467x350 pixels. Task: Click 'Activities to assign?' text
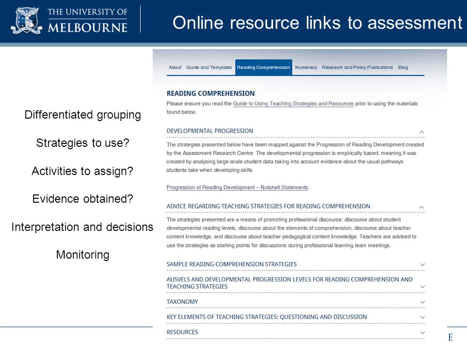coord(83,171)
